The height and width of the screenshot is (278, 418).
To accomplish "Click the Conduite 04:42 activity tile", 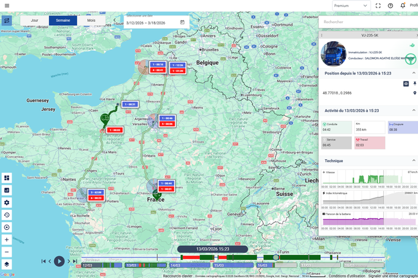I will tap(336, 127).
